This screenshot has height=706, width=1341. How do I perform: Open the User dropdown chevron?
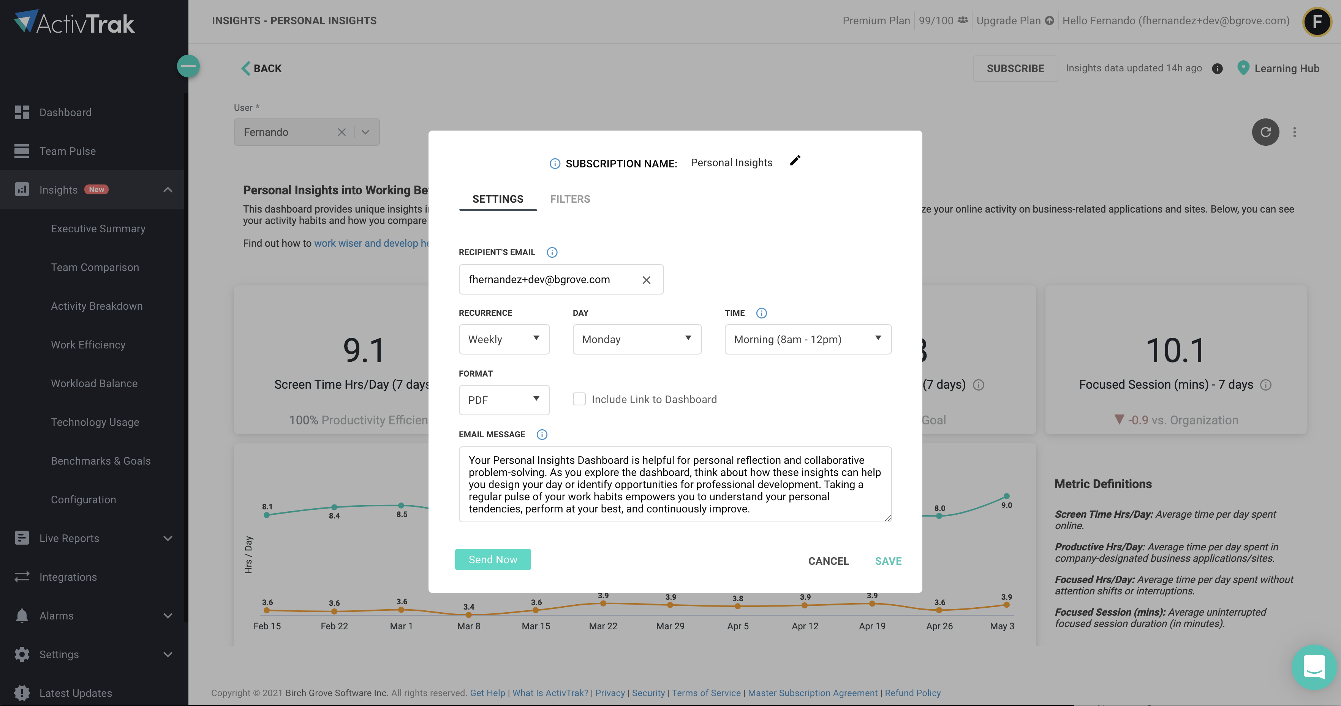click(x=365, y=132)
